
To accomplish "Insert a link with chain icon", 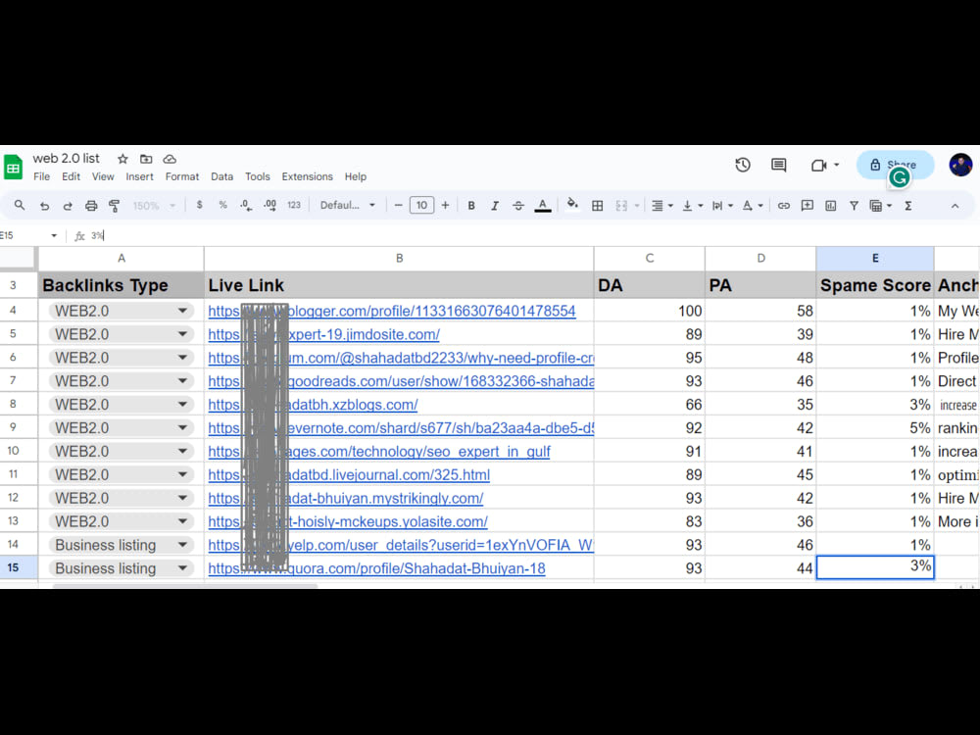I will point(783,205).
